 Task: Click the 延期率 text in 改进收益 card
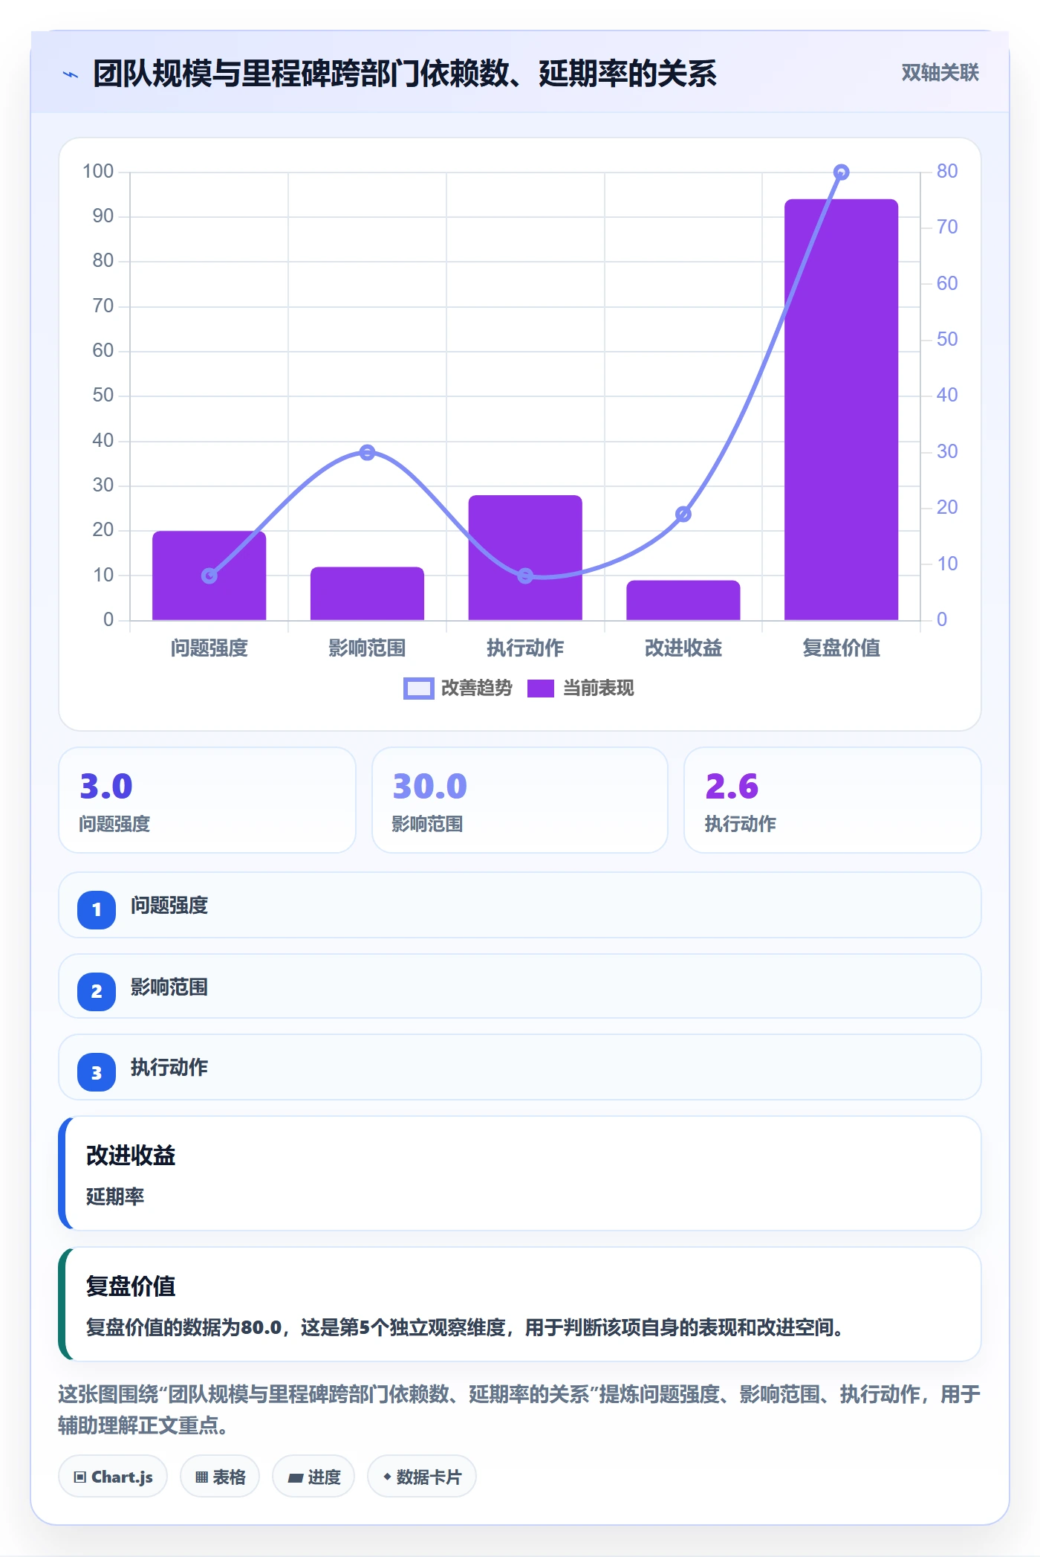click(115, 1196)
